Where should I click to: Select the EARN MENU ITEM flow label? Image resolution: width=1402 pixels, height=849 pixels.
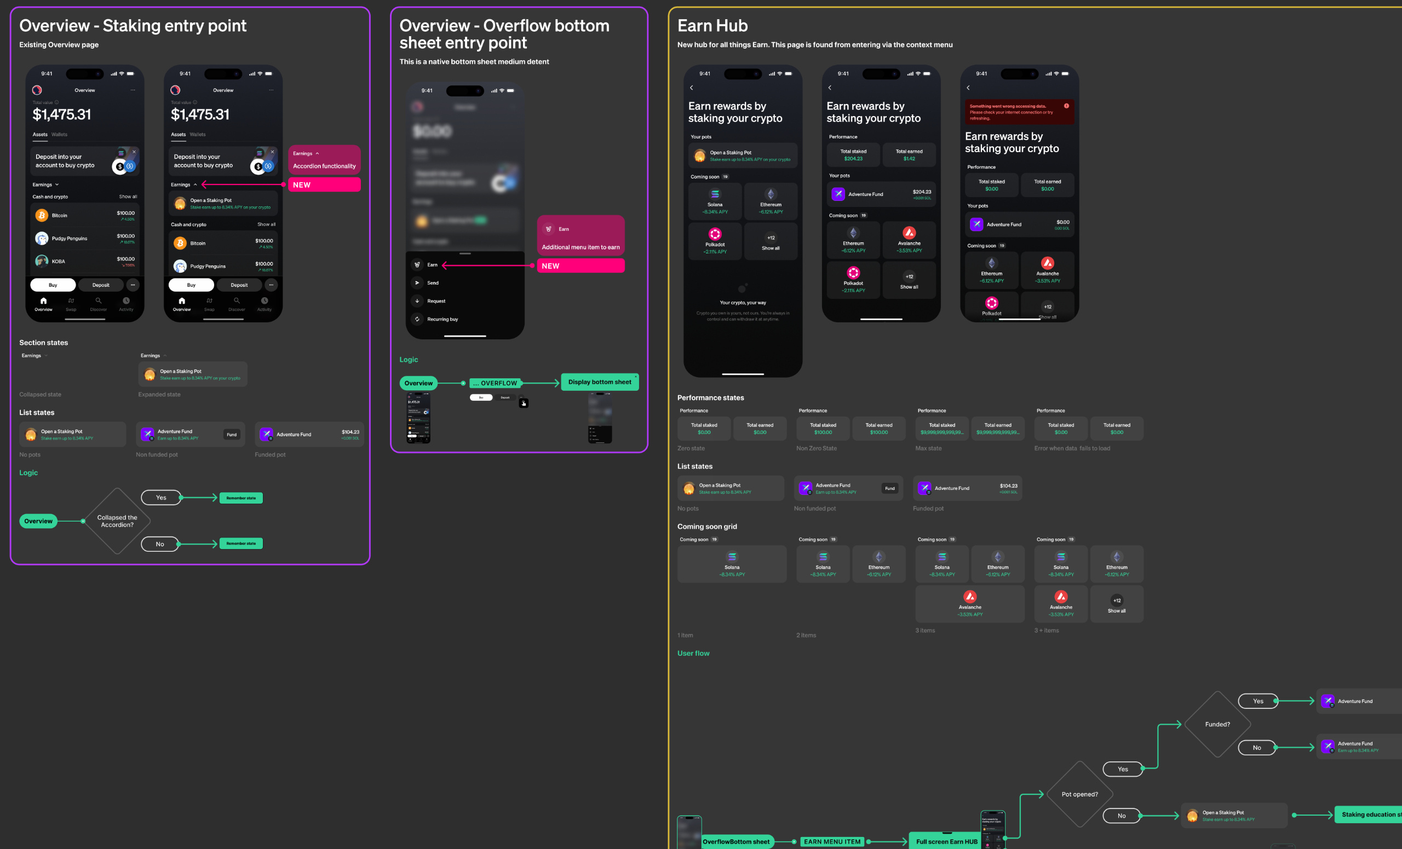832,841
